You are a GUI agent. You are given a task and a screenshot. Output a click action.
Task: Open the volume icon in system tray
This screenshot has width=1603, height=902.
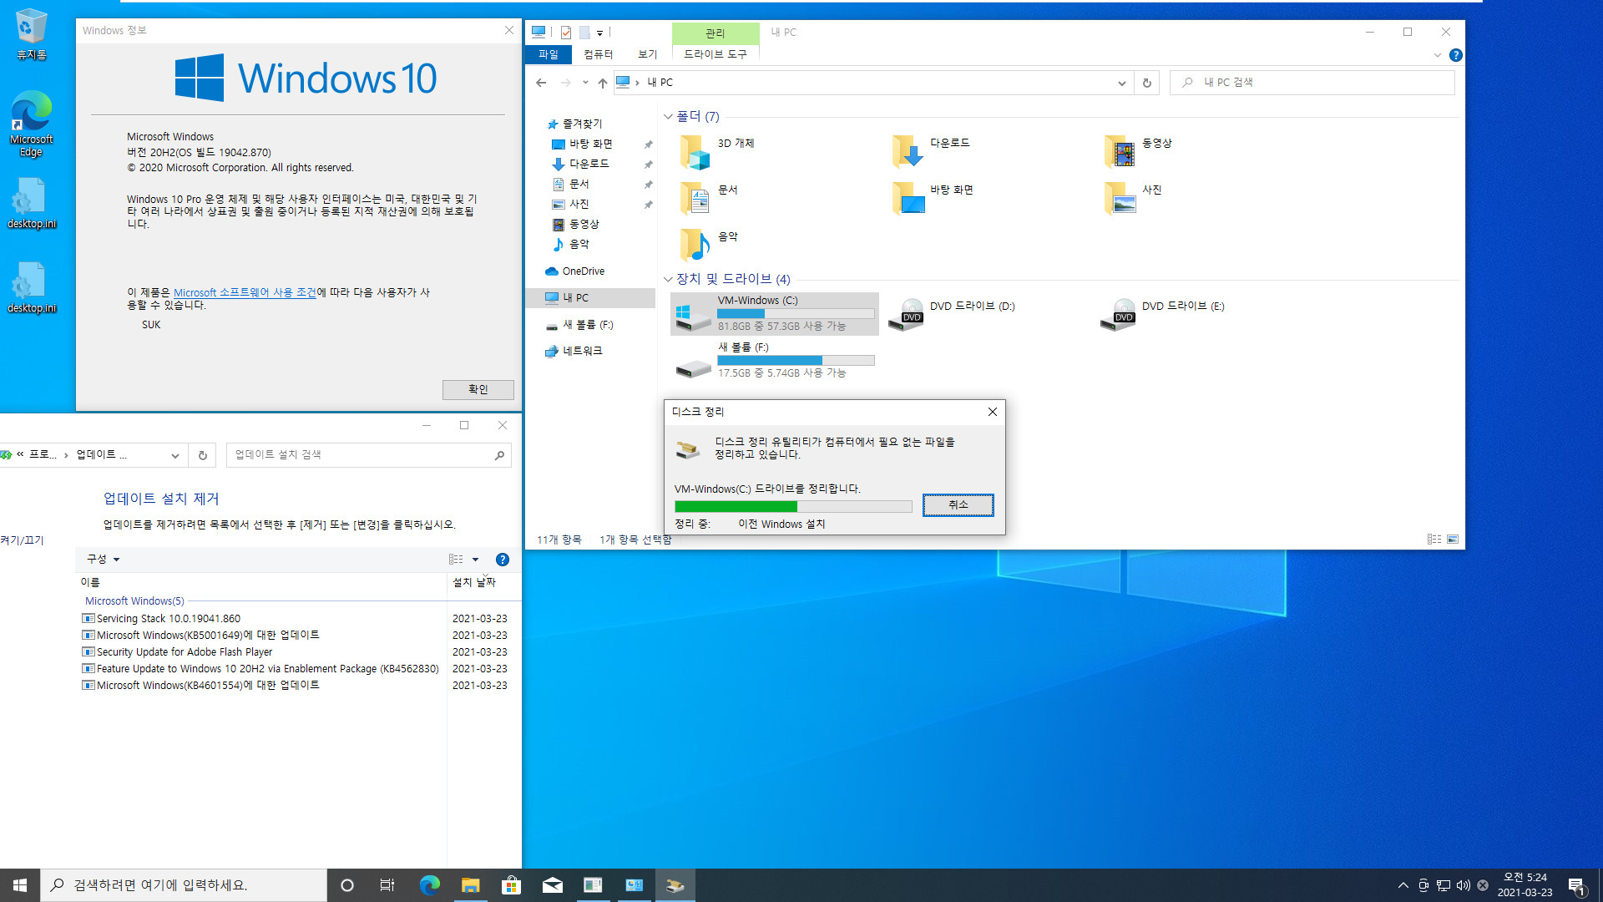1463,885
